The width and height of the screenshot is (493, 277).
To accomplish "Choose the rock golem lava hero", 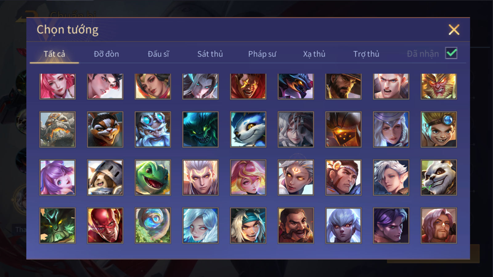I will coord(57,129).
